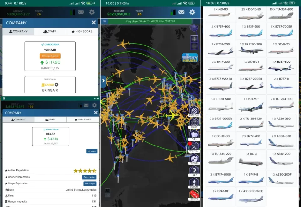Zoom in with the map plus button

[x=194, y=39]
